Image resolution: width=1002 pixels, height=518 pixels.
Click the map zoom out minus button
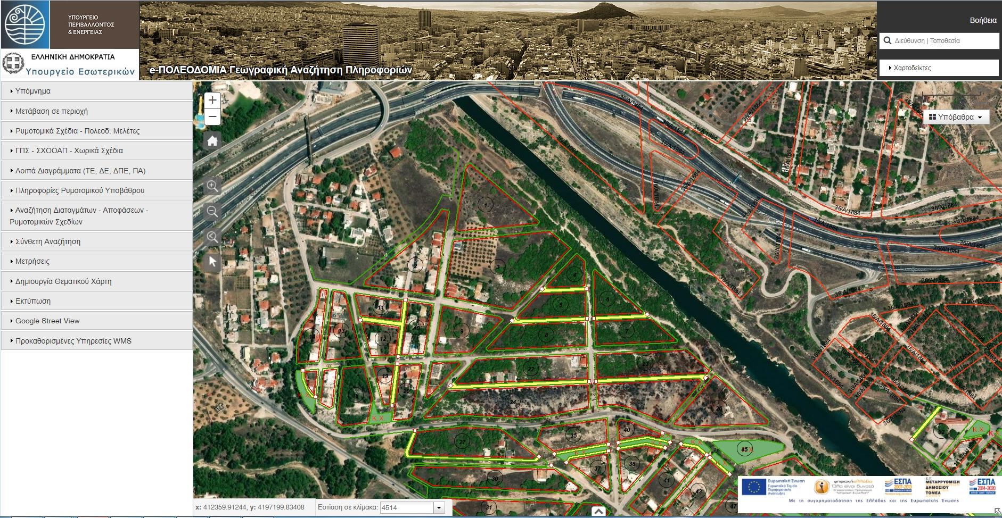tap(212, 116)
